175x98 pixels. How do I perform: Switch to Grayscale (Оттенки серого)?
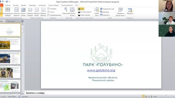point(84,12)
